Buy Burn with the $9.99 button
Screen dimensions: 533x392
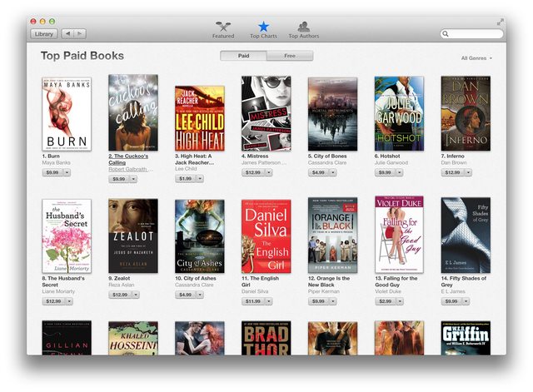coord(52,172)
